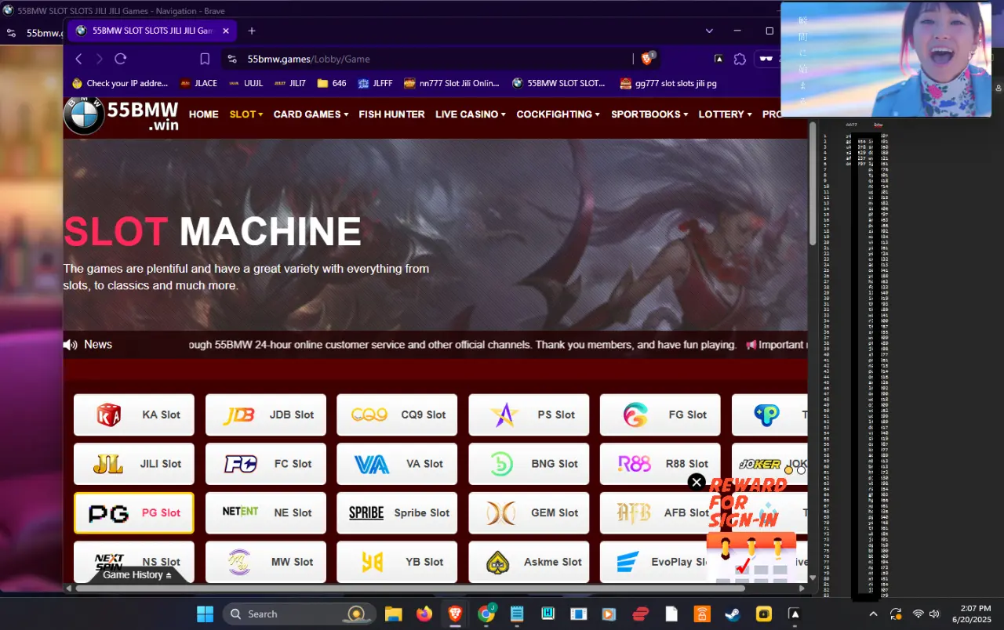Open the Windows Start menu

[205, 614]
